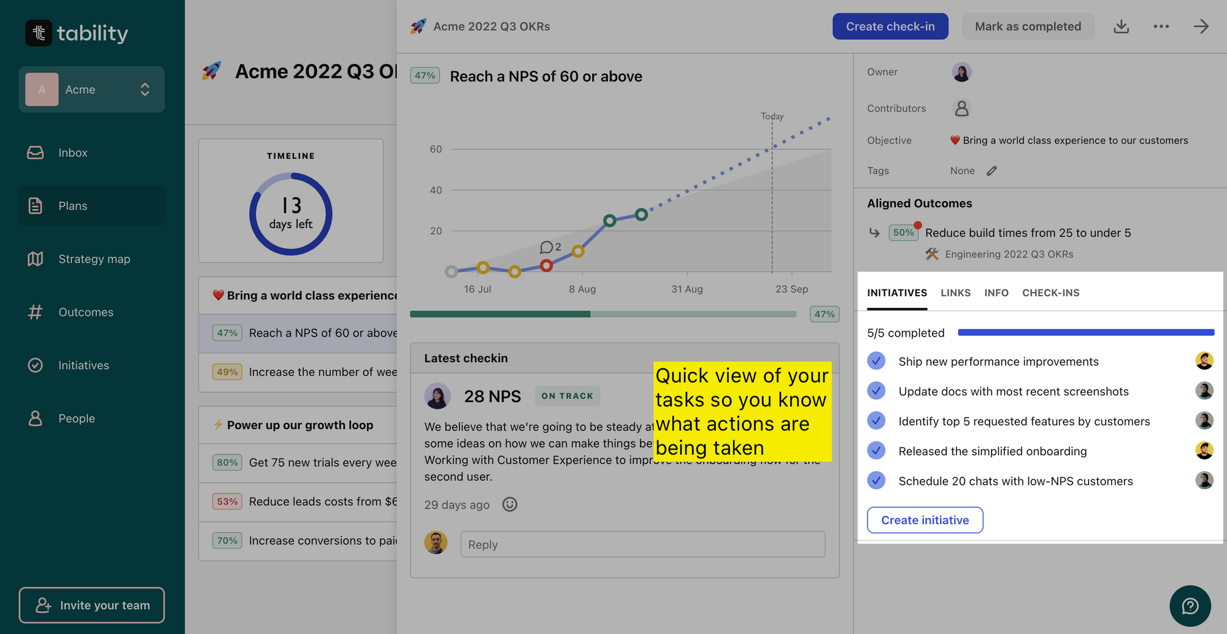
Task: Click the People person icon
Action: point(36,418)
